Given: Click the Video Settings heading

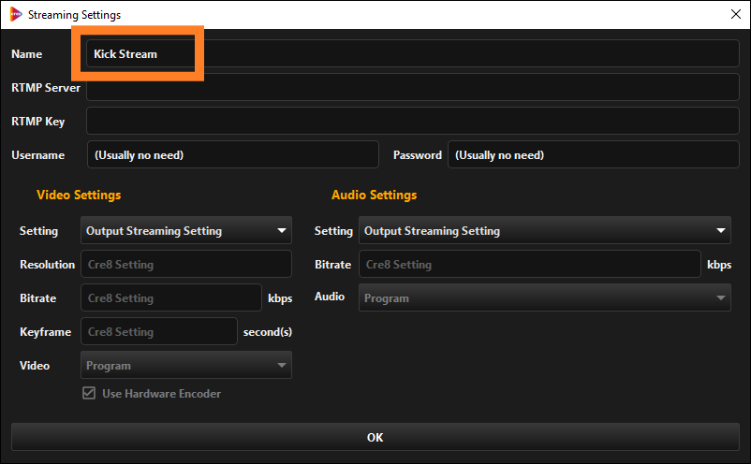Looking at the screenshot, I should coord(79,195).
